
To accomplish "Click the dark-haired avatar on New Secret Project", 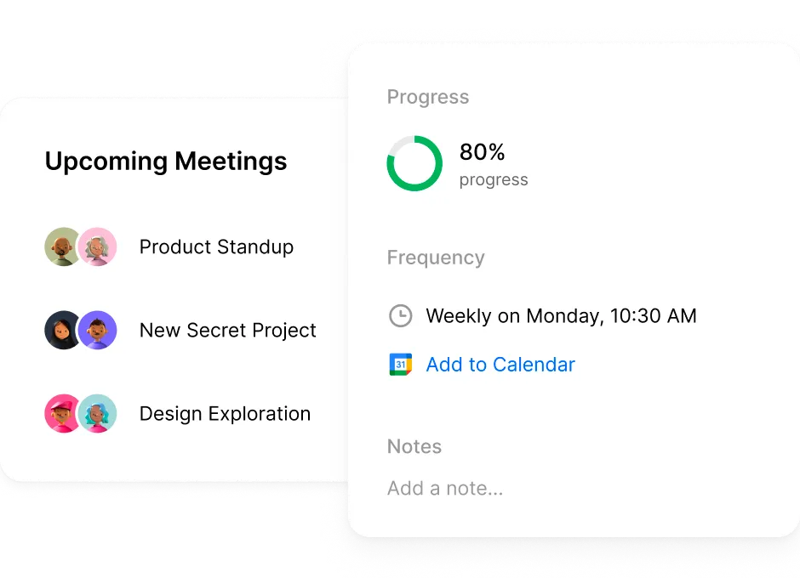I will 62,331.
